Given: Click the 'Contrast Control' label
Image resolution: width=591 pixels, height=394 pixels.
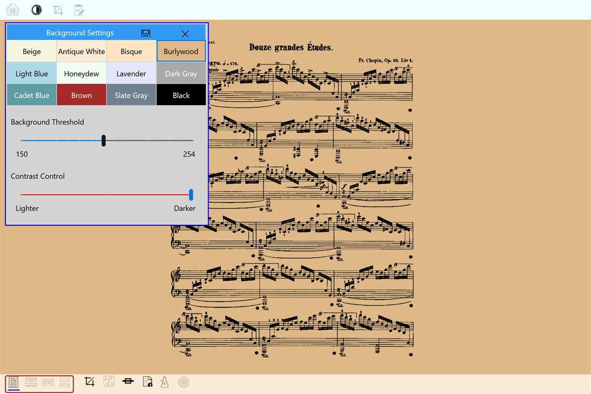Looking at the screenshot, I should [37, 176].
